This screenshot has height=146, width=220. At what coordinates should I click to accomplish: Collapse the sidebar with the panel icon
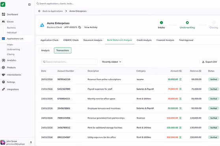tap(30, 4)
